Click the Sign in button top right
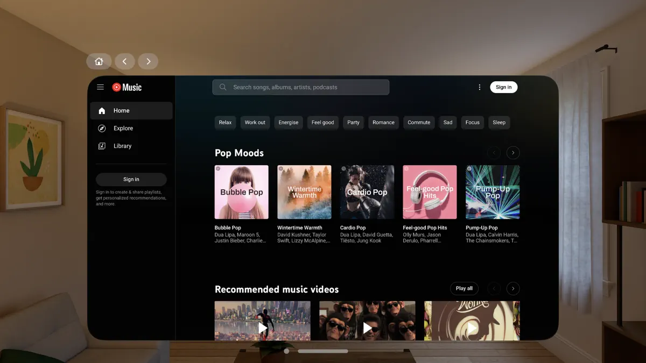 tap(503, 87)
